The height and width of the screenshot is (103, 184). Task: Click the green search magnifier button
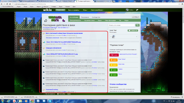tap(137, 25)
